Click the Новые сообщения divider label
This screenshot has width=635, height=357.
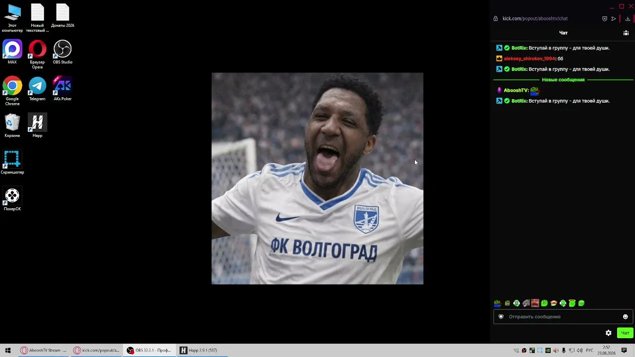click(563, 80)
